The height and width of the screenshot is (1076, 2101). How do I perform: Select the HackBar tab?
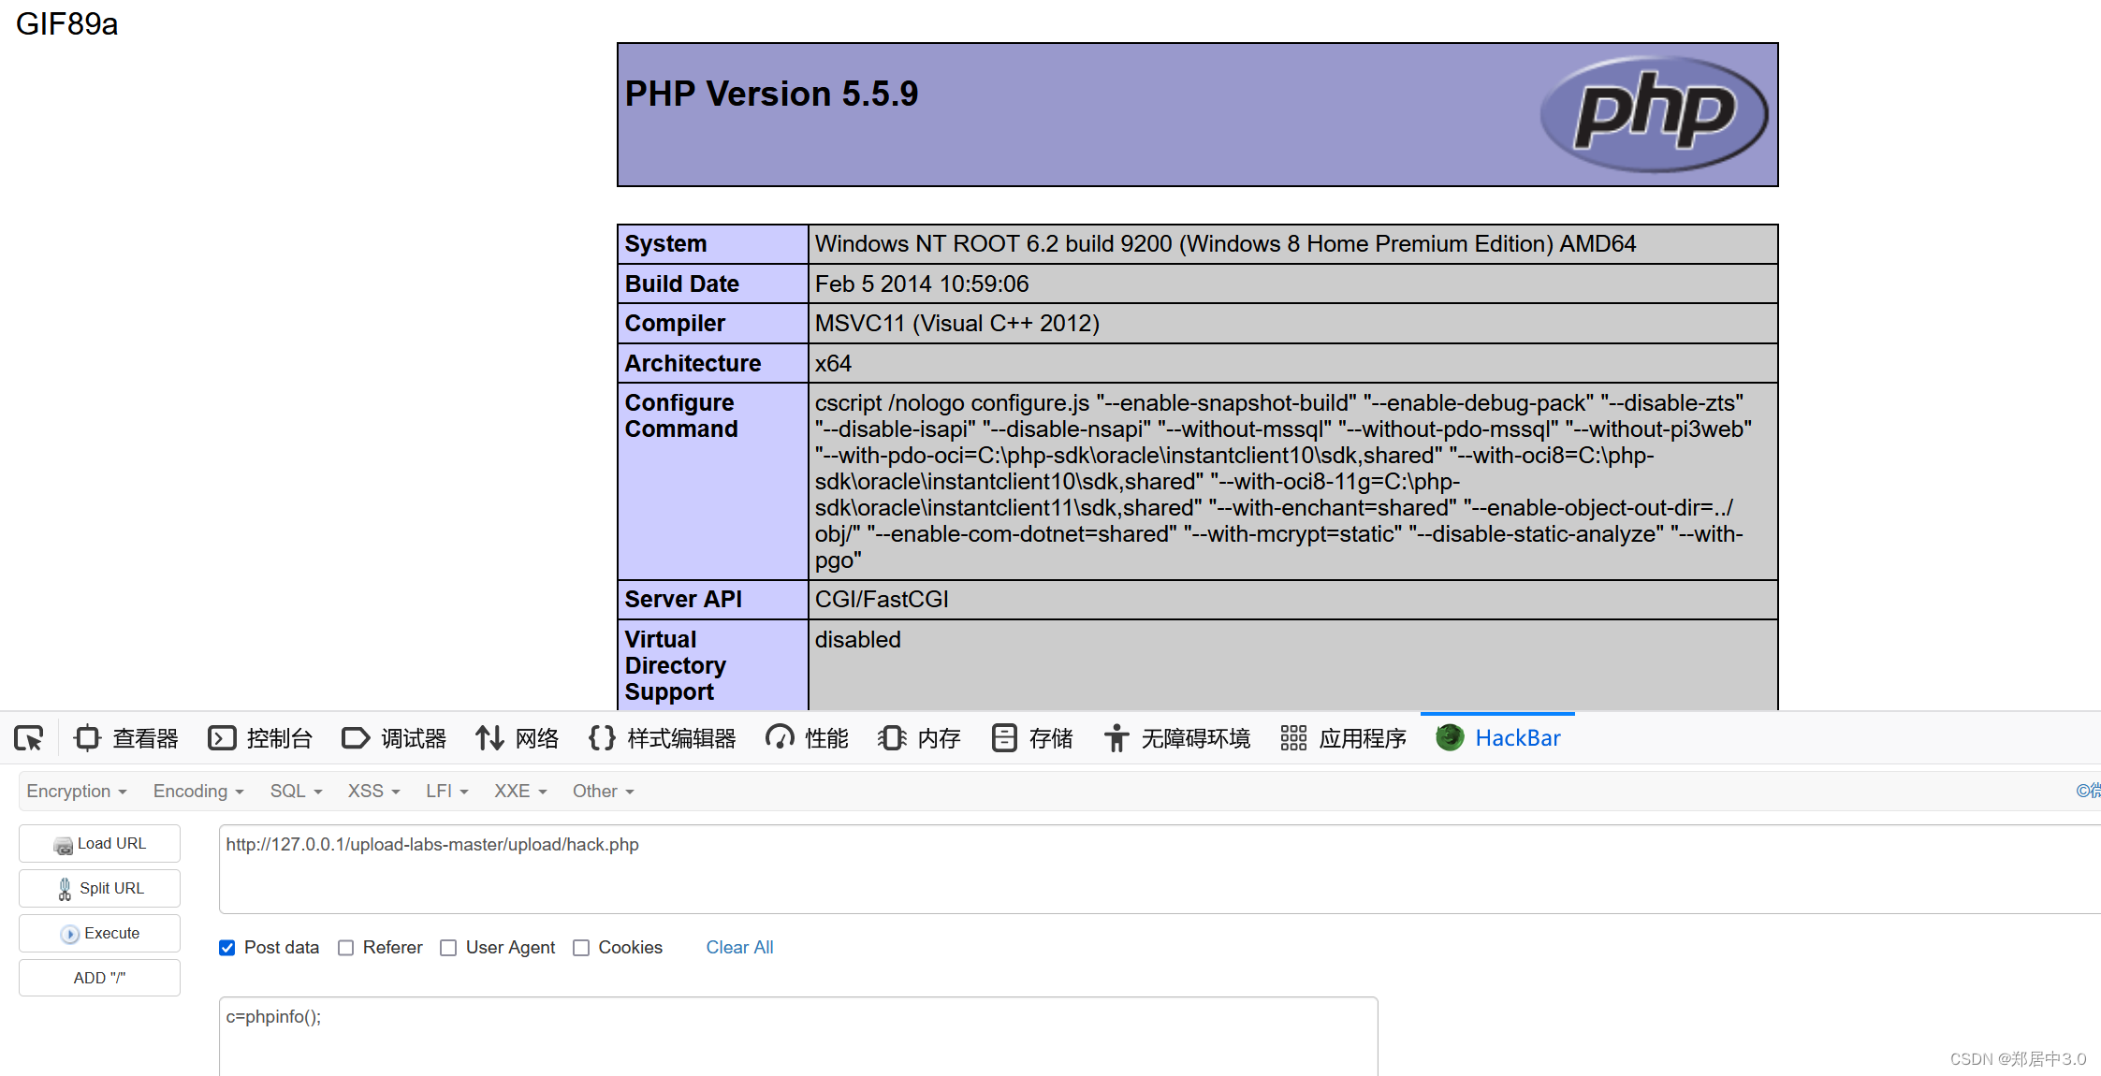tap(1497, 738)
